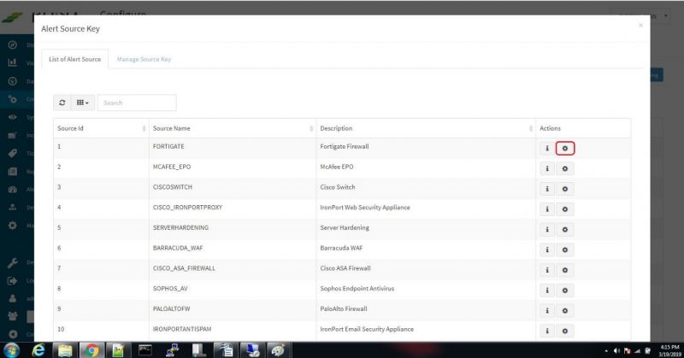Click PaloAlto Firewall description text
This screenshot has width=684, height=358.
click(x=344, y=308)
